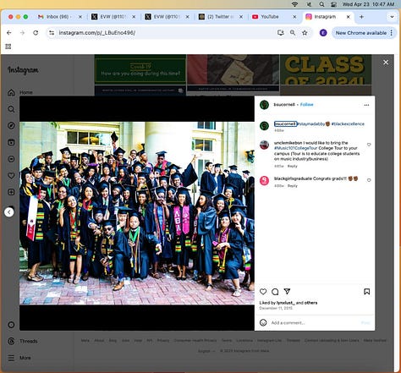
Task: Reply to unclemikebsn's comment
Action: 293,166
